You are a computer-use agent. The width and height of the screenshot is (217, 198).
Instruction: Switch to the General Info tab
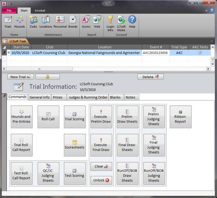(39, 97)
